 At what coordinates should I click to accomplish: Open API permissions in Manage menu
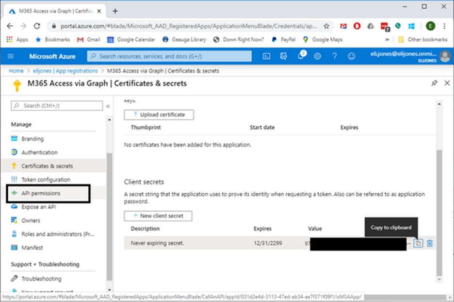coord(41,193)
